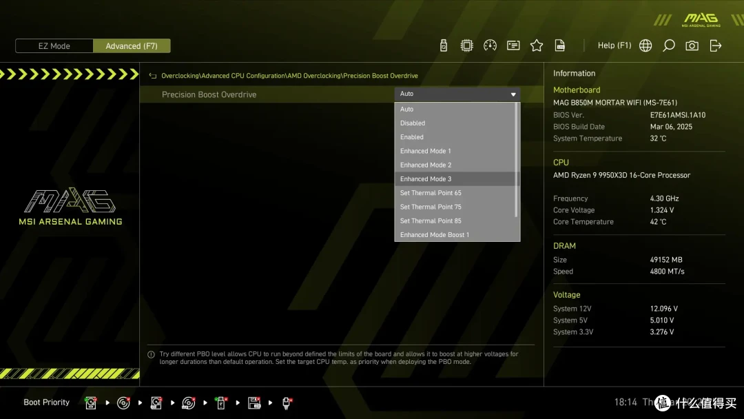Click the 12.096 V System 12V value
This screenshot has height=419, width=744.
[x=664, y=309]
